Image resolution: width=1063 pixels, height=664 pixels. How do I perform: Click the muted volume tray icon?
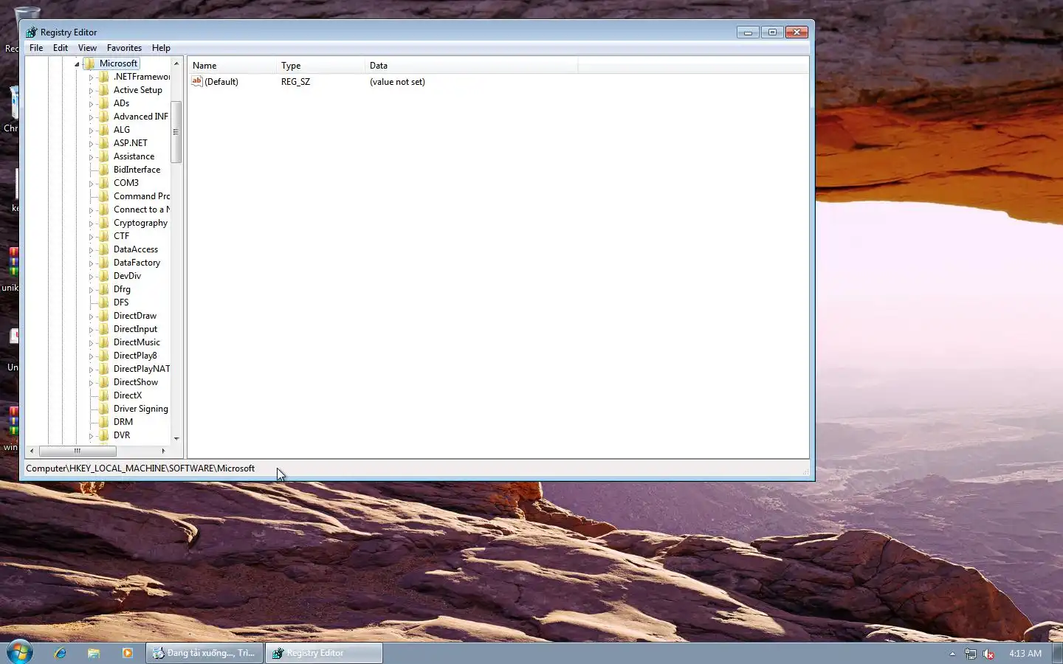988,654
